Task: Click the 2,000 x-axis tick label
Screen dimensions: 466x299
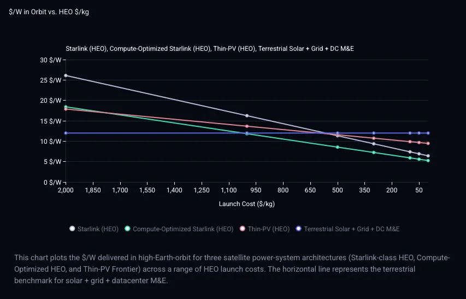Action: click(x=66, y=190)
